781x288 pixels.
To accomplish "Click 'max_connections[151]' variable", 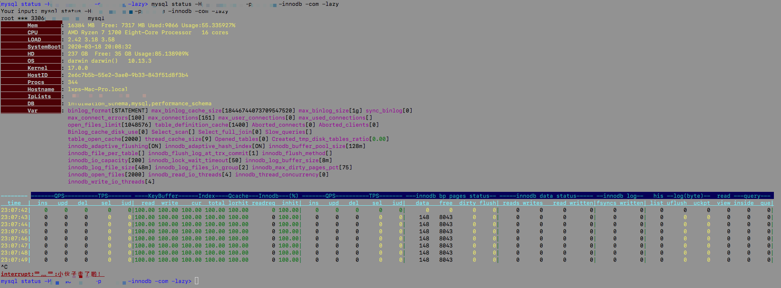I will point(182,118).
